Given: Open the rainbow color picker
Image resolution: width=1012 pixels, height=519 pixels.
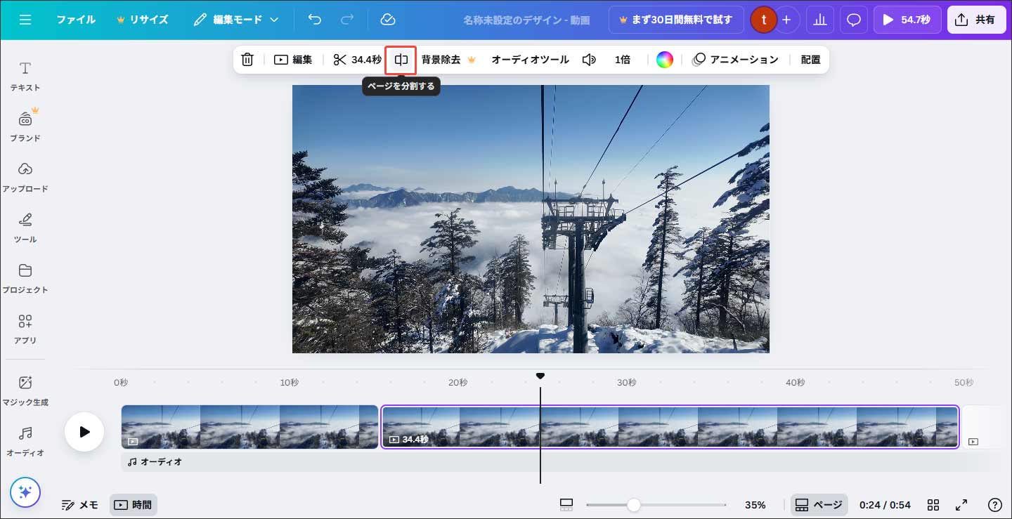Looking at the screenshot, I should [665, 60].
